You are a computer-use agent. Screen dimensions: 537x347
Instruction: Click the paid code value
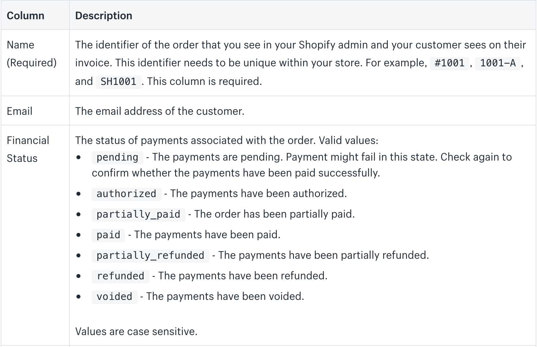108,235
